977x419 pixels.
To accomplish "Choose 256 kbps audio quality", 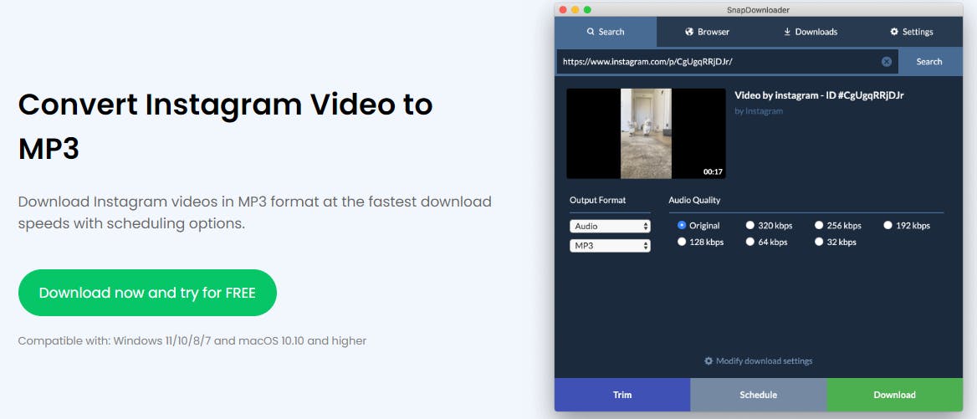I will pos(820,225).
